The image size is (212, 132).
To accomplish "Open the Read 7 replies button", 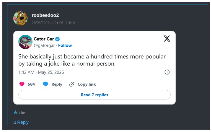I will (94, 95).
